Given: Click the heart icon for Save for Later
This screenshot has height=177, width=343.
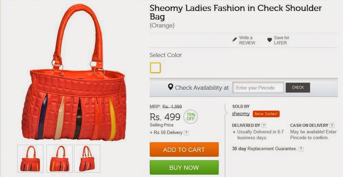Looking at the screenshot, I should (270, 40).
